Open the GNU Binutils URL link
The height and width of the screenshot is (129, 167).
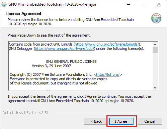(107, 44)
